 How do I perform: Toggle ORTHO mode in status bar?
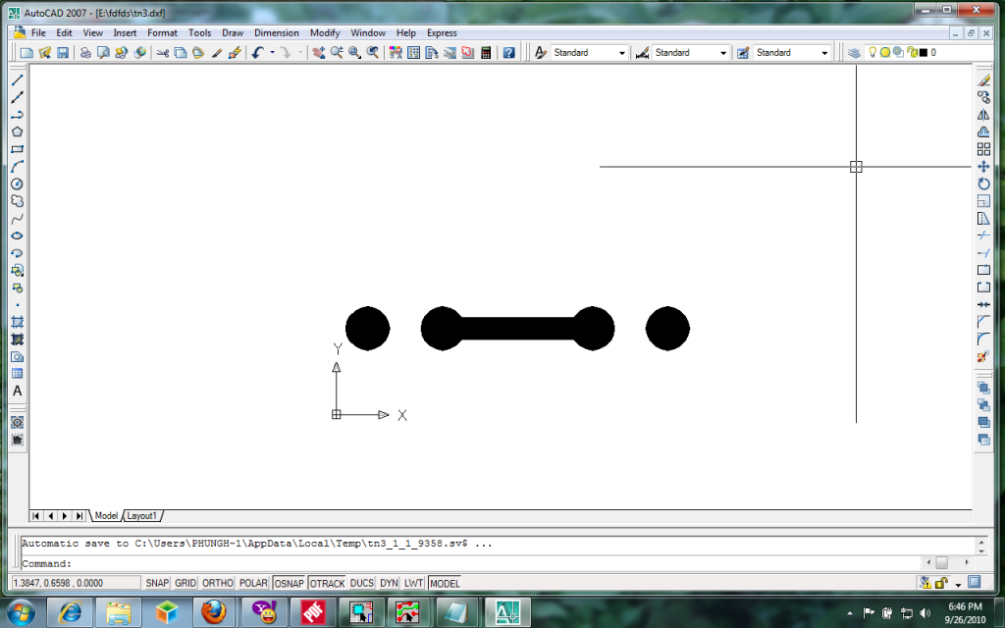pyautogui.click(x=217, y=583)
